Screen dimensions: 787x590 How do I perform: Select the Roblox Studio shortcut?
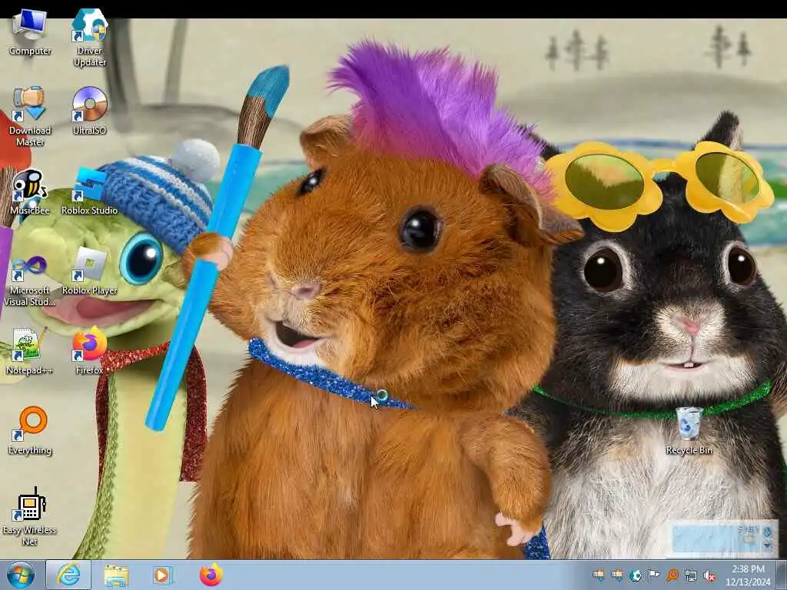tap(89, 192)
